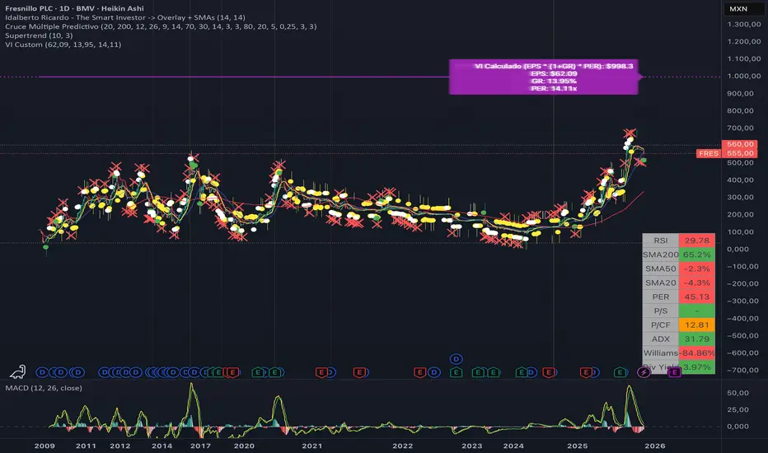Click the P/CF value 12.81 cell
Image resolution: width=768 pixels, height=453 pixels.
pos(696,325)
